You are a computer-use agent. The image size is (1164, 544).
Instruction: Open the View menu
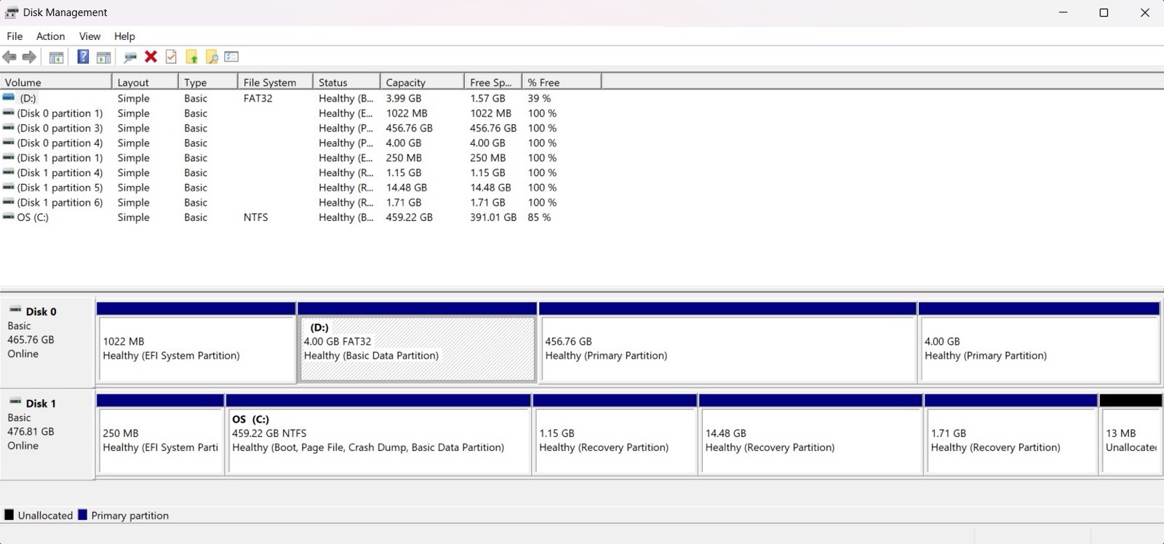click(89, 36)
